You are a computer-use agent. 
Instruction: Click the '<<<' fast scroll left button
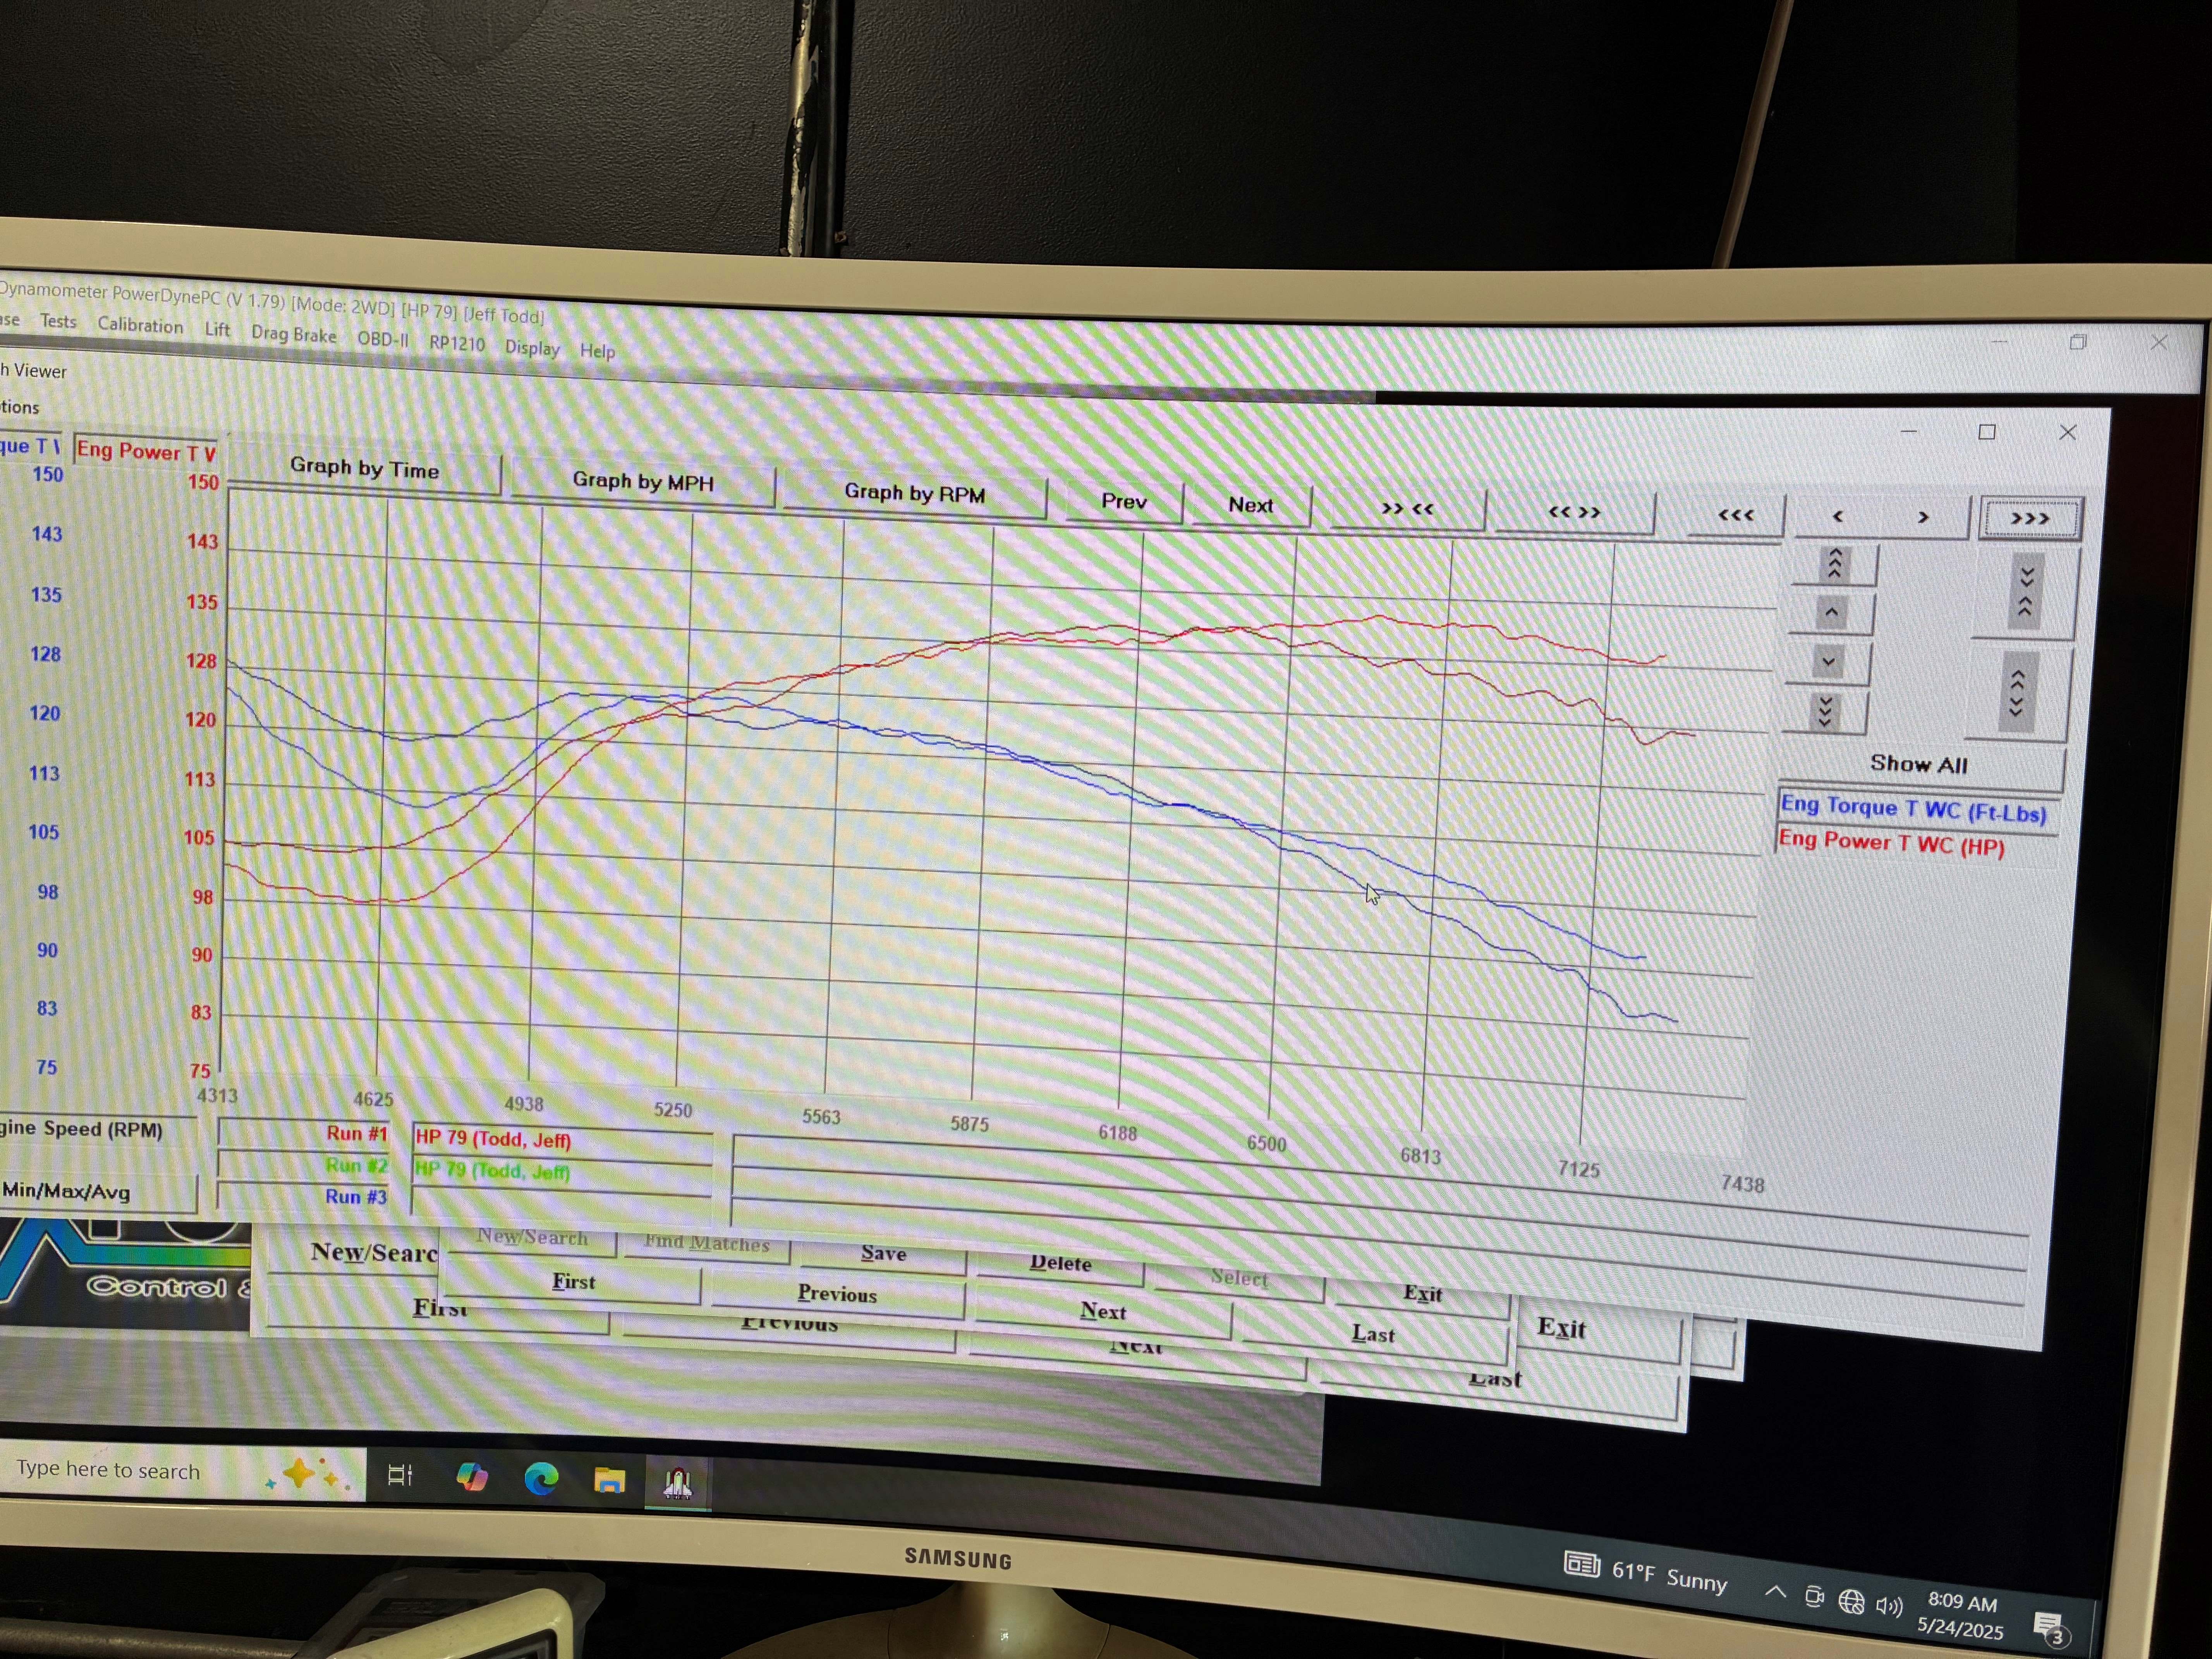[x=1735, y=516]
